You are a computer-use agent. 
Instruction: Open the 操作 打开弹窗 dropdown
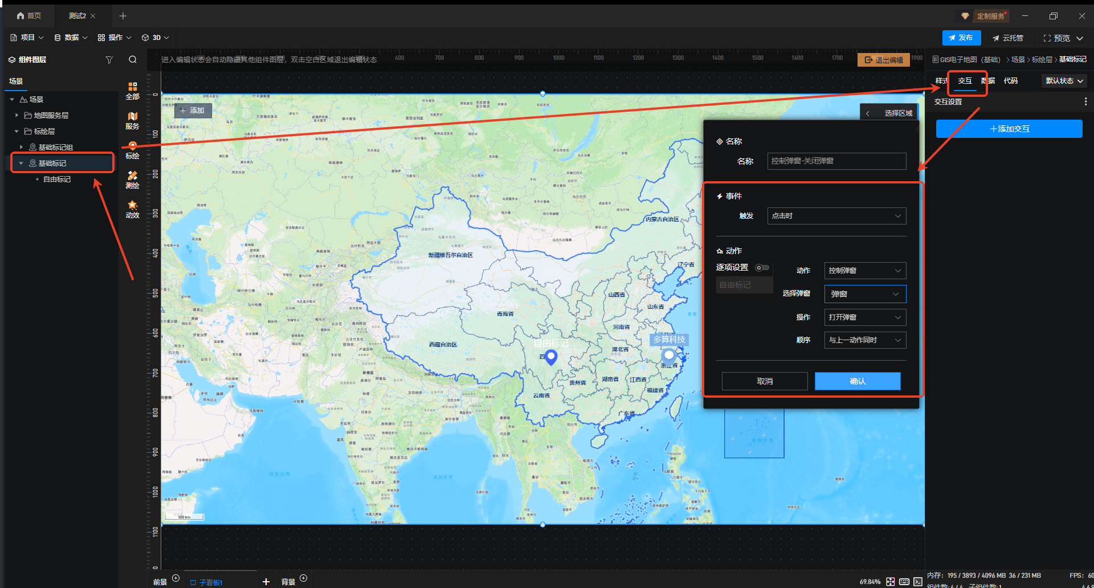pos(864,317)
